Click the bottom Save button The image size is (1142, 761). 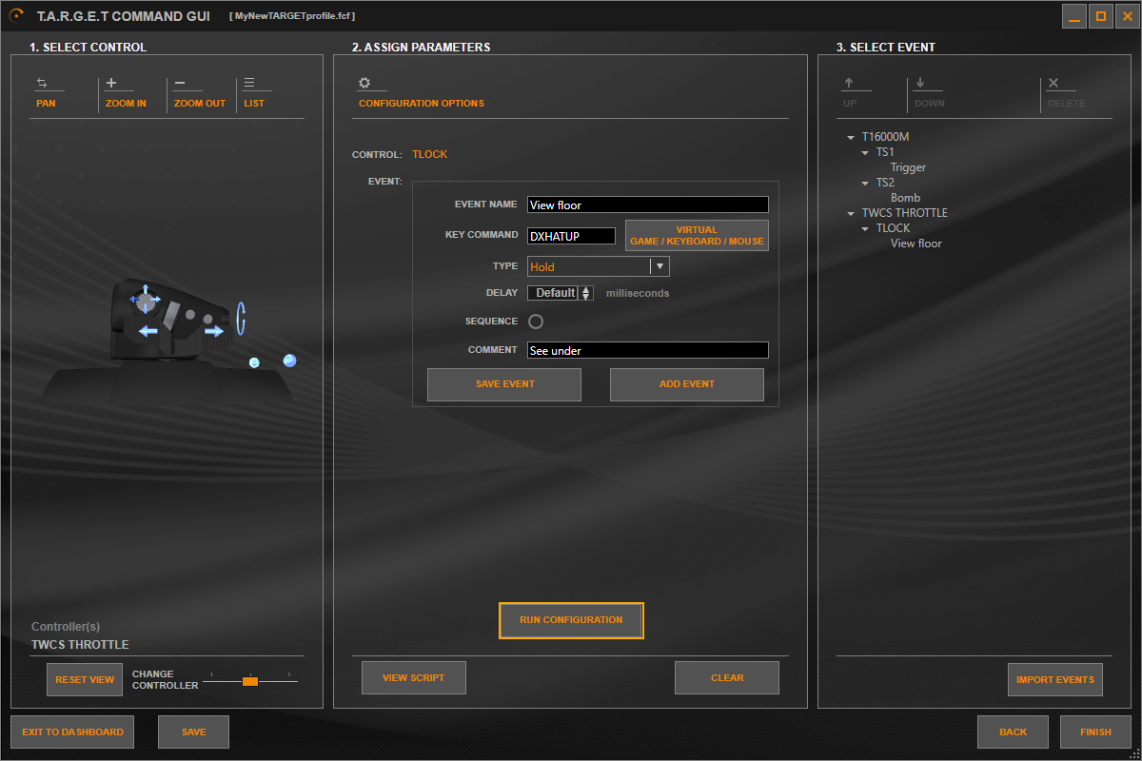click(193, 732)
